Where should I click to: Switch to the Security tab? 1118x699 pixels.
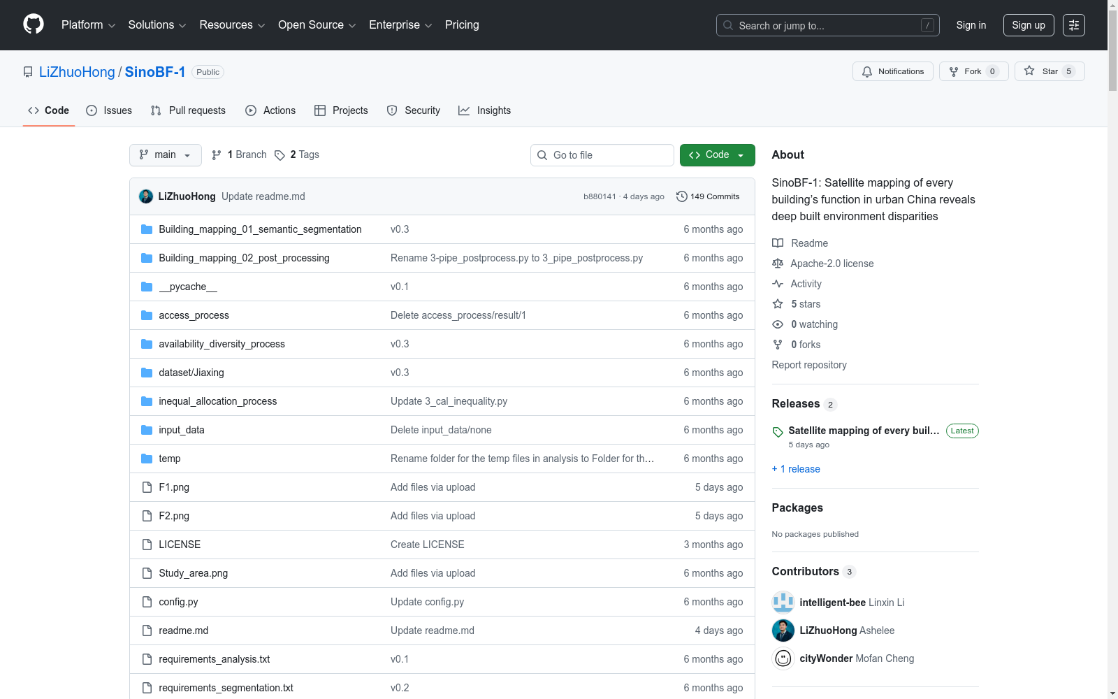pos(414,110)
